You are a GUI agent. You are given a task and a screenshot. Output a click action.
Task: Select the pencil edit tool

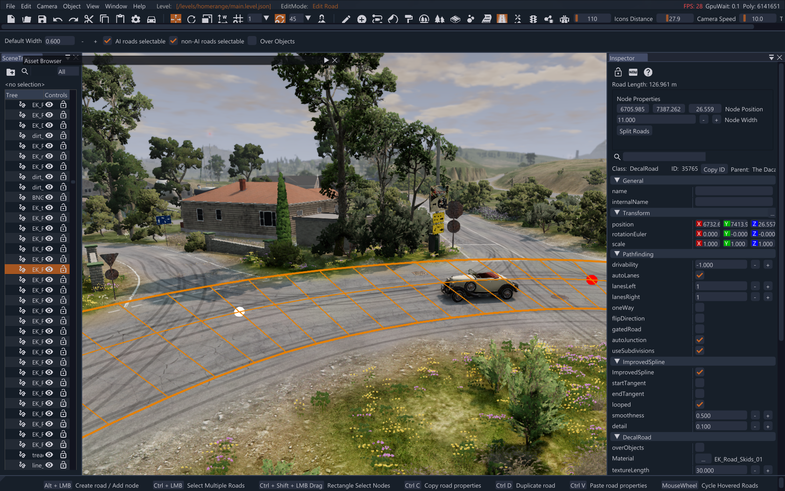(346, 19)
